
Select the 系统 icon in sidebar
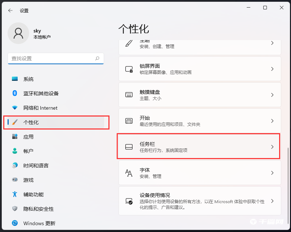(x=15, y=79)
